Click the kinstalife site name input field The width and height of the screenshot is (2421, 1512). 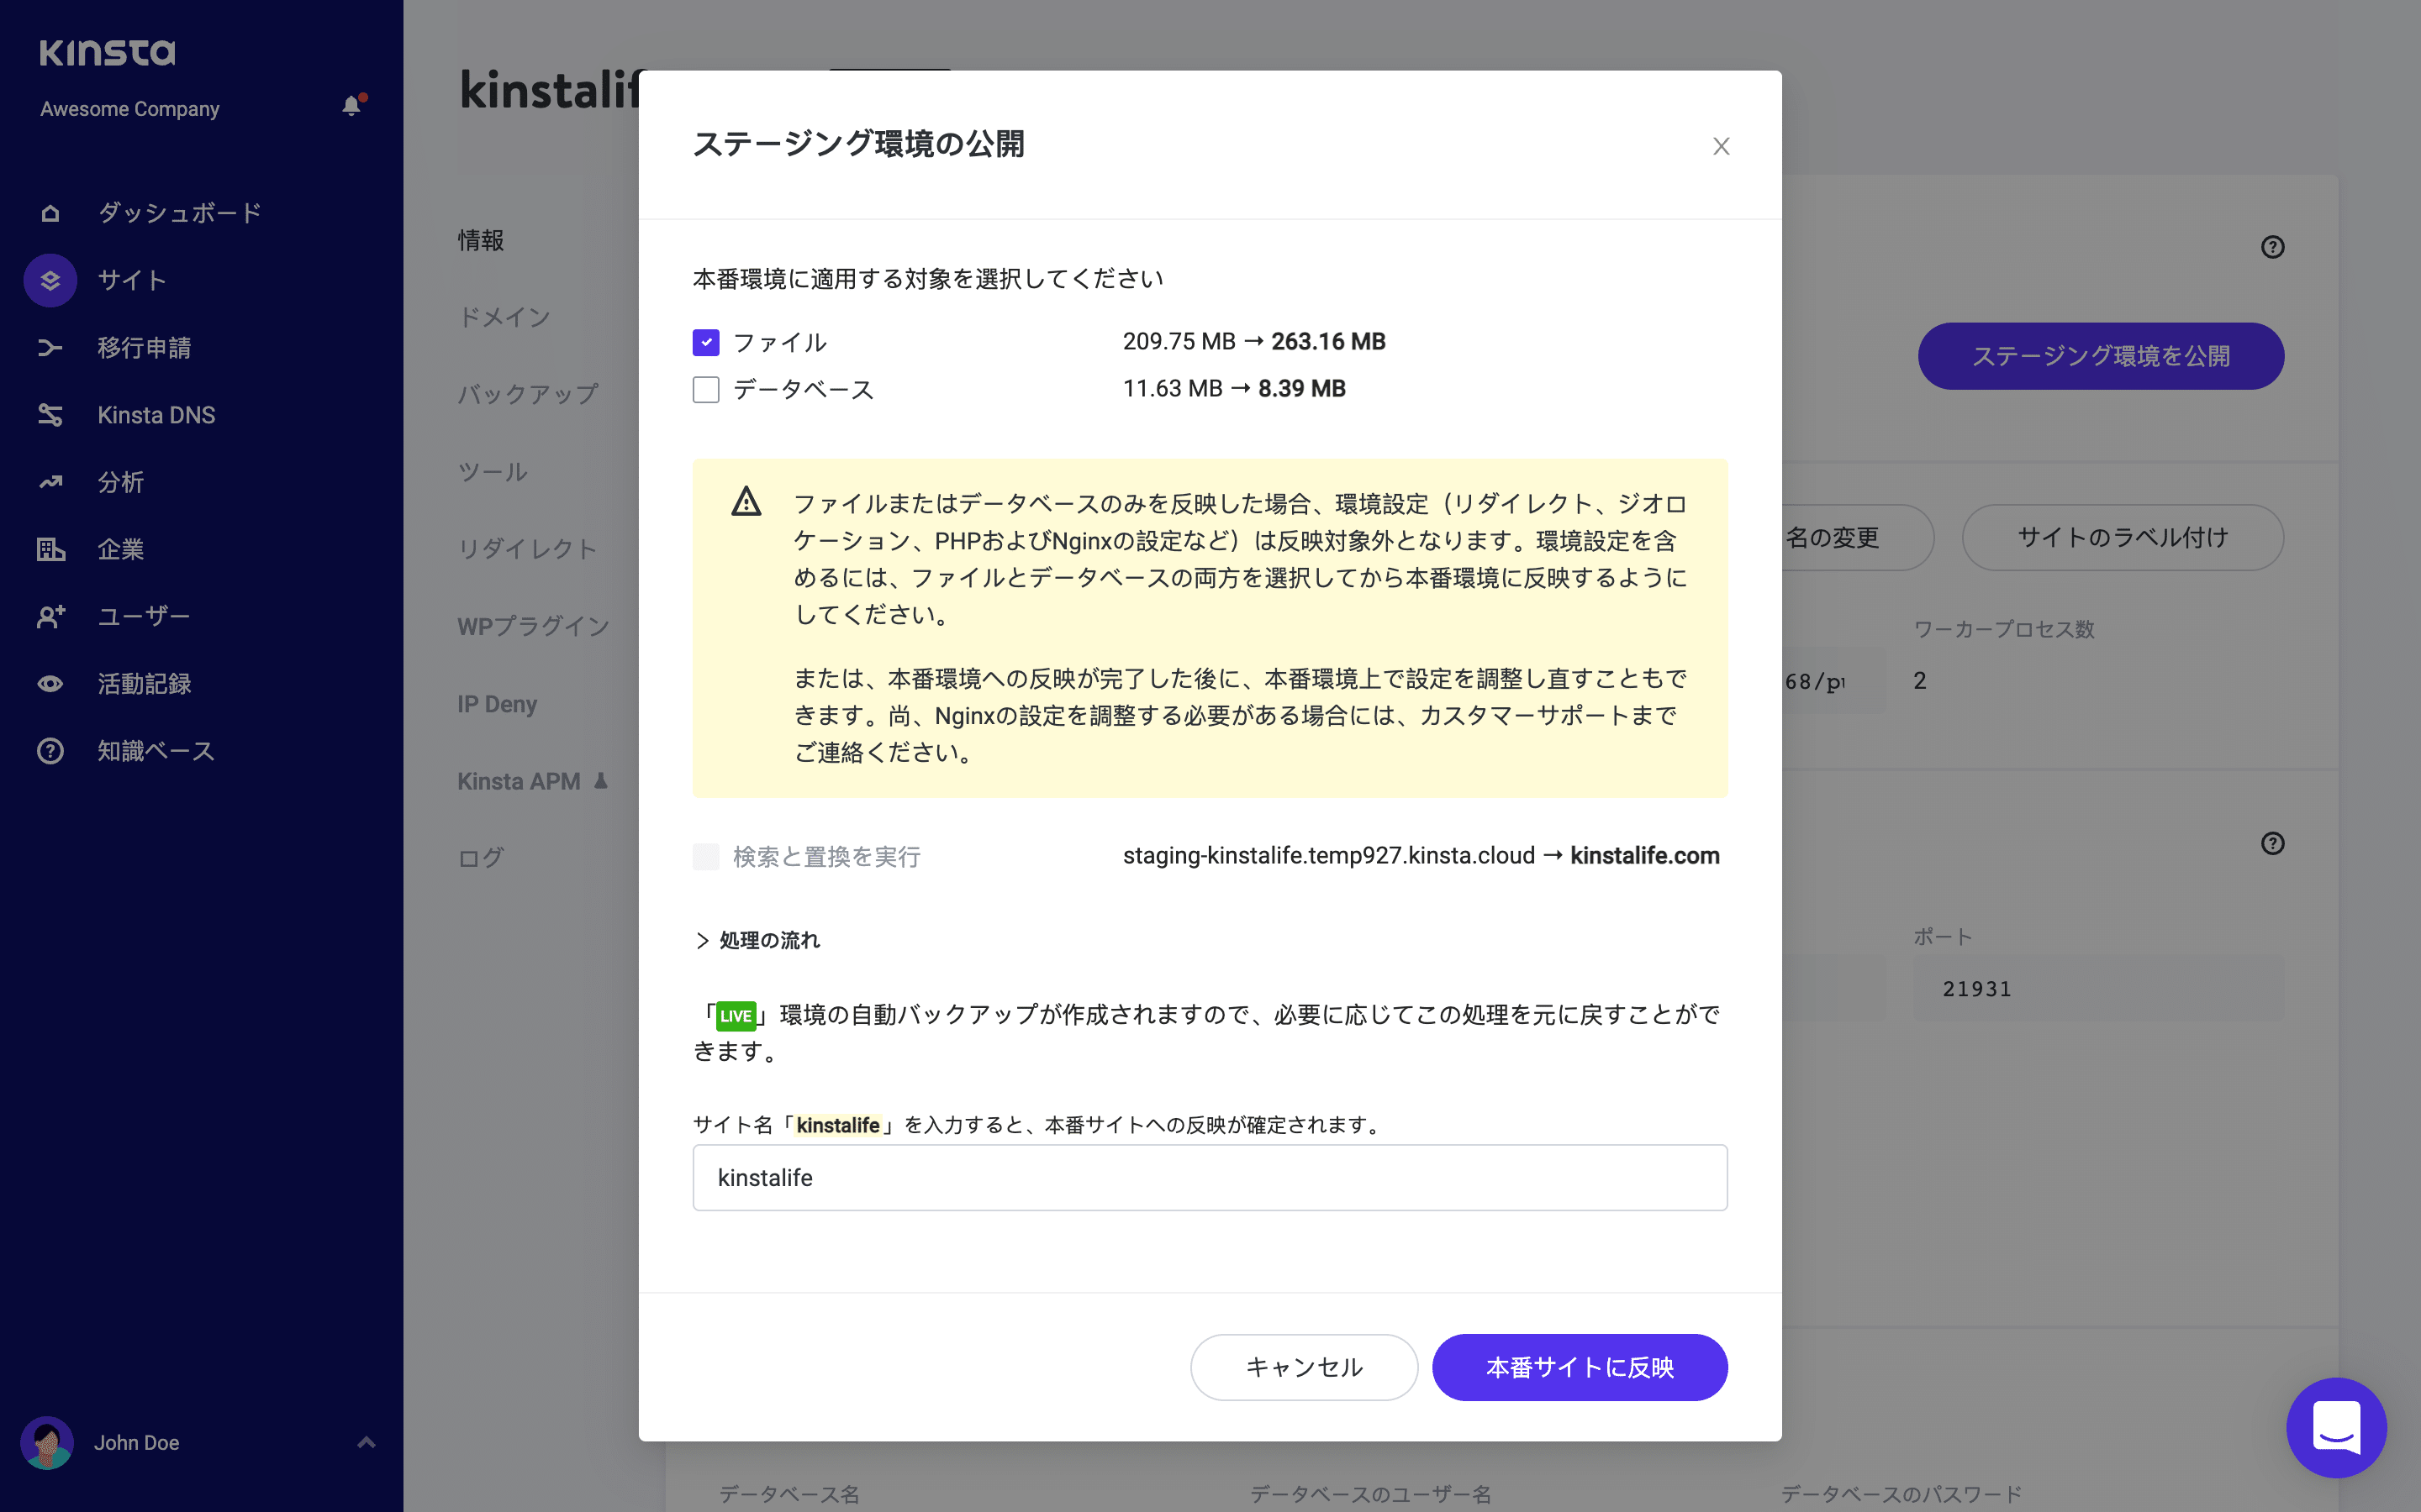pyautogui.click(x=1209, y=1177)
